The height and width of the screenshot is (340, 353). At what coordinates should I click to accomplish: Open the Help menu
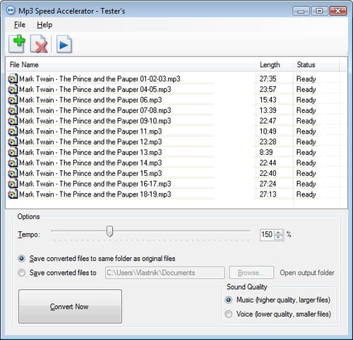point(44,25)
